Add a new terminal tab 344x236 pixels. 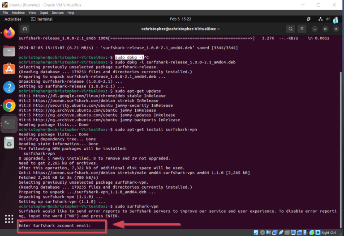tap(26, 29)
